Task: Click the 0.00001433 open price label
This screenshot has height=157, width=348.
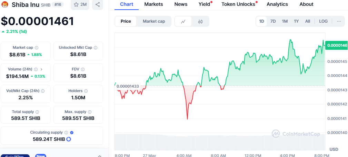Action: [x=128, y=86]
